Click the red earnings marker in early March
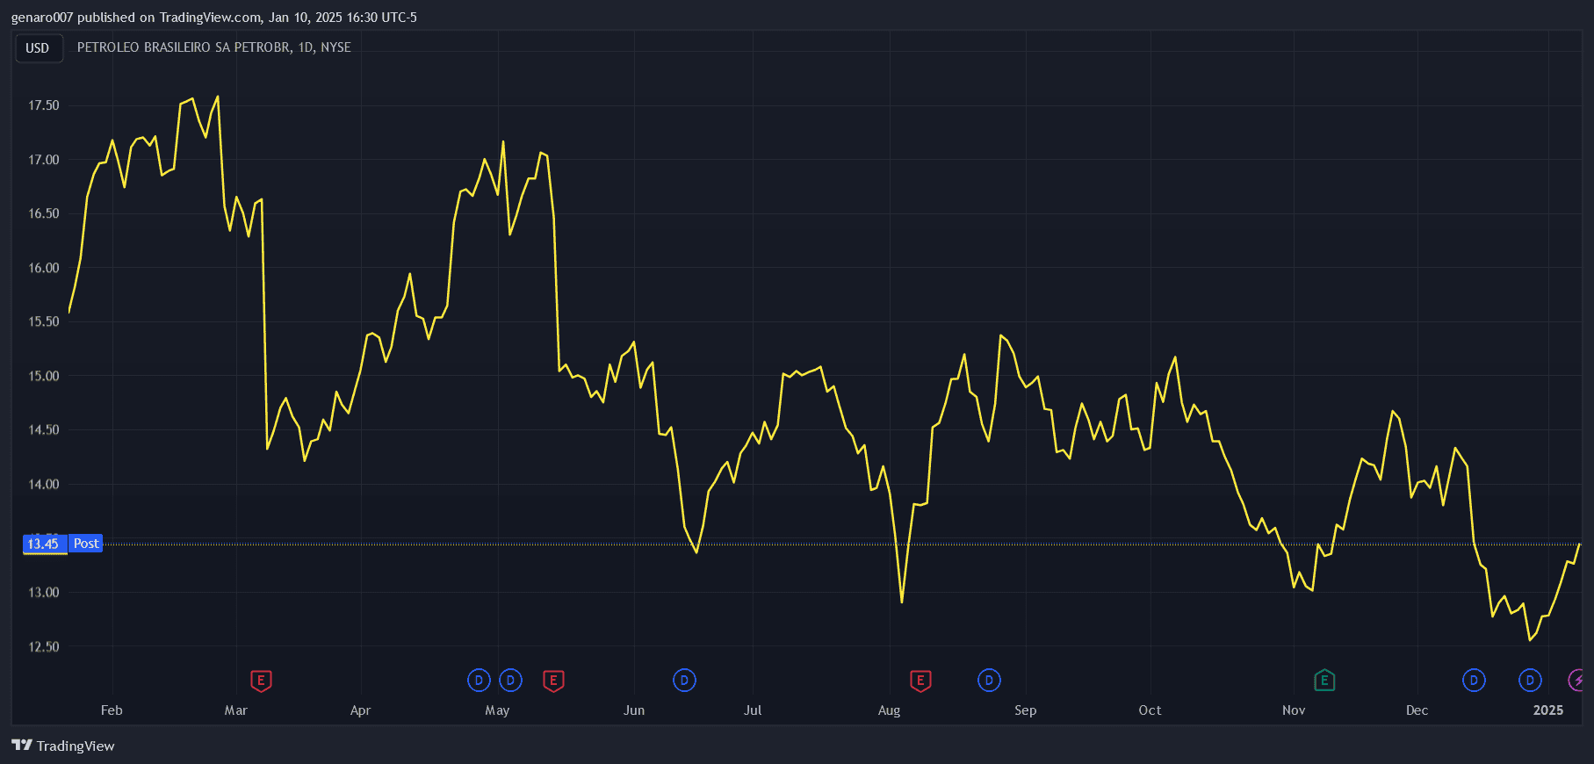Screen dimensions: 1594x764 tap(261, 681)
